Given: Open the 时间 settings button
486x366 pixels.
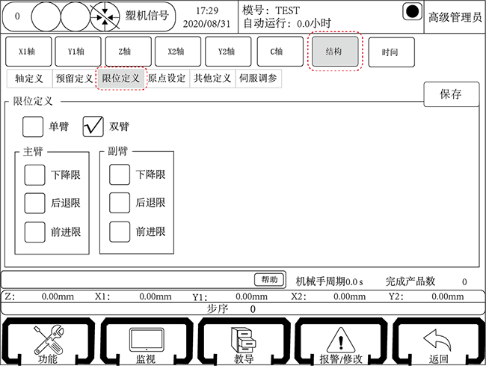Looking at the screenshot, I should tap(390, 52).
